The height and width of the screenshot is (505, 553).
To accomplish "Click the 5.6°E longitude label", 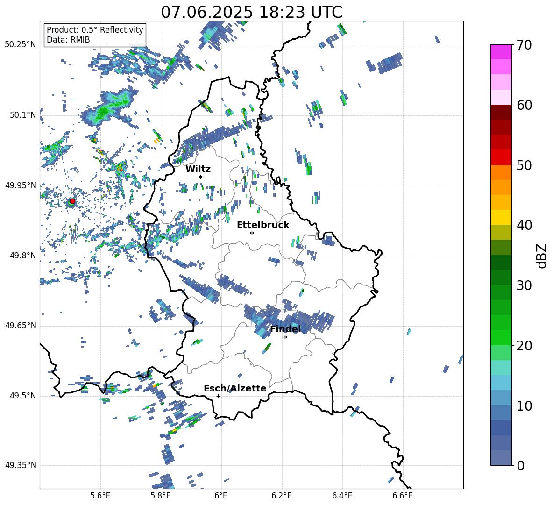I will click(100, 496).
